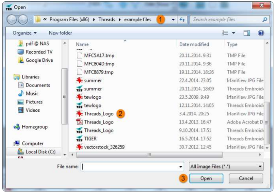Click the Program Files (x86) breadcrumb arrow
Image resolution: width=277 pixels, height=195 pixels.
94,19
